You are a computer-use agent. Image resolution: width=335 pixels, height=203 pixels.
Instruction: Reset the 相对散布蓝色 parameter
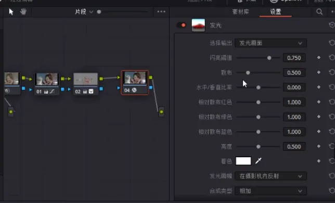tap(332, 131)
